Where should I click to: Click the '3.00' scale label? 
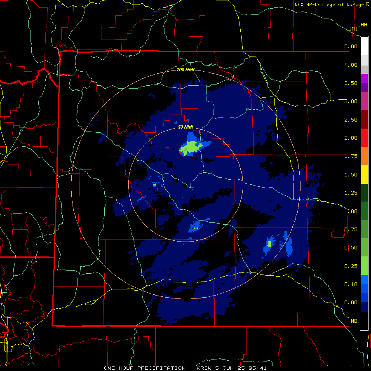pos(351,101)
